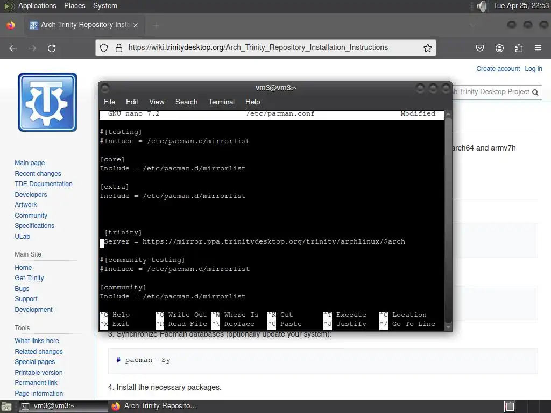This screenshot has height=413, width=551.
Task: Open the System menu in top panel
Action: [105, 5]
